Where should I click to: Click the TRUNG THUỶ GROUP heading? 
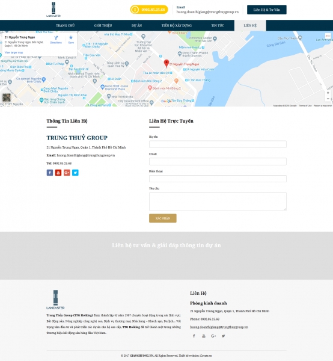tap(77, 138)
